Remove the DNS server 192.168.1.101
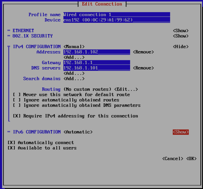 point(143,68)
